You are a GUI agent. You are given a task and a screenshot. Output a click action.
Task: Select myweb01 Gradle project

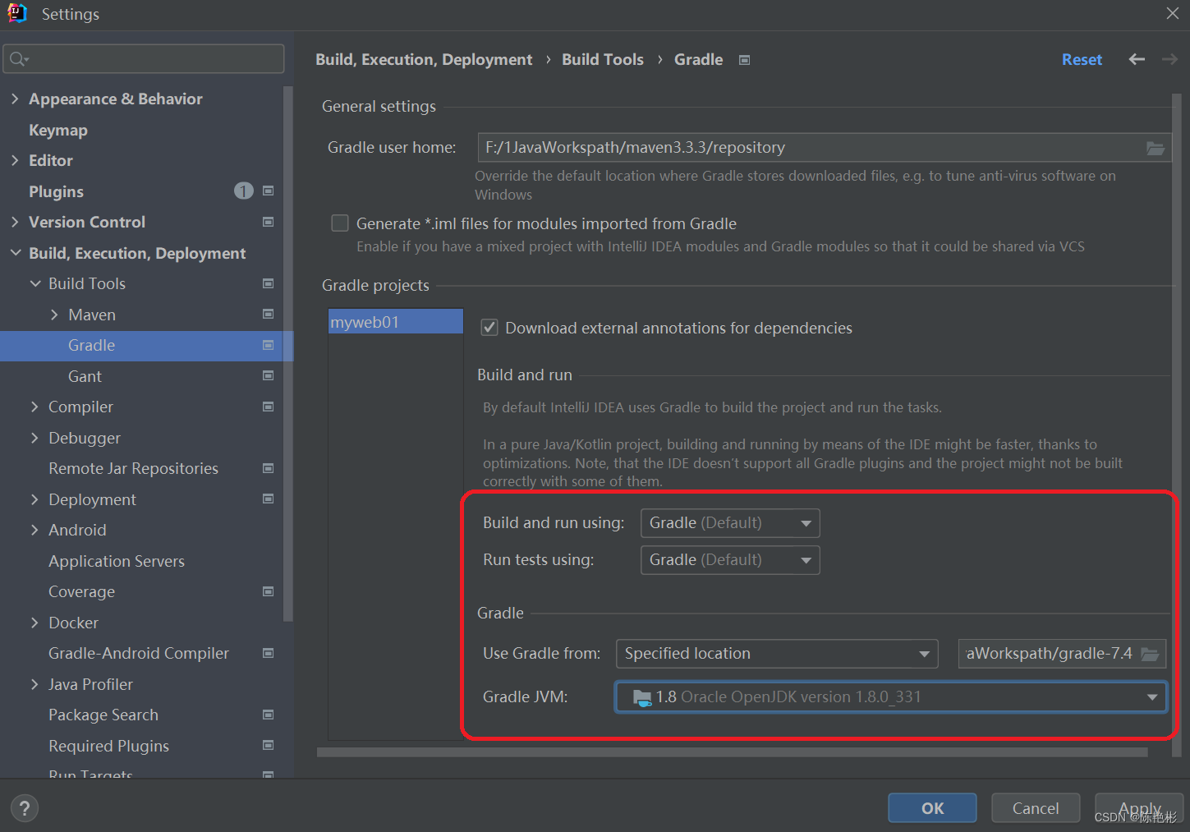tap(396, 322)
